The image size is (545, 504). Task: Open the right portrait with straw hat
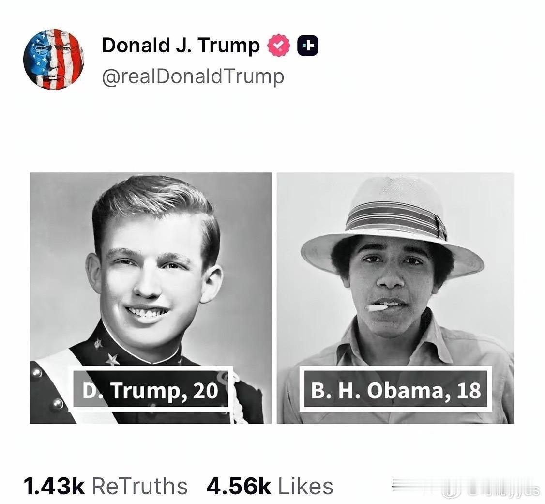coord(395,298)
